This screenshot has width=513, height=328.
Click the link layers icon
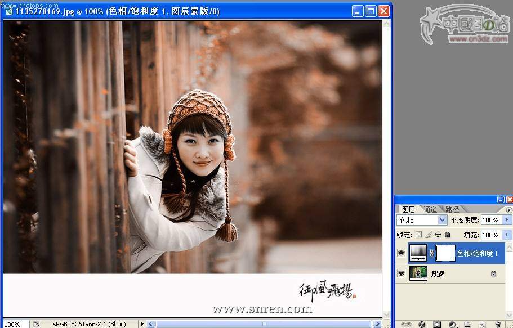(x=406, y=325)
